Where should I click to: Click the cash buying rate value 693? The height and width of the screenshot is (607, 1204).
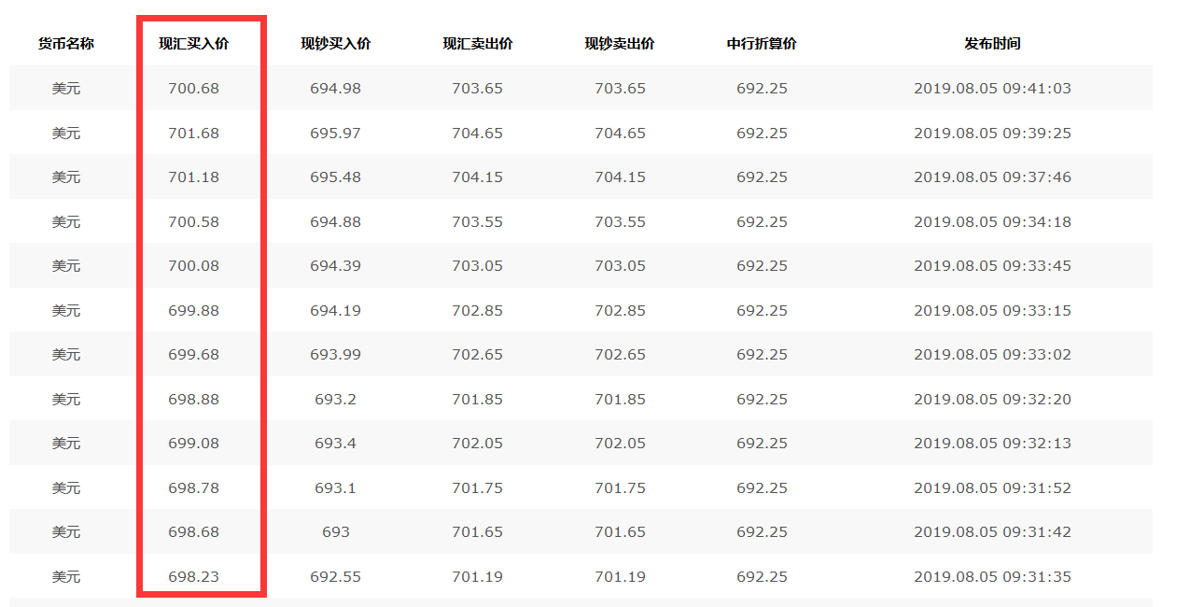335,532
